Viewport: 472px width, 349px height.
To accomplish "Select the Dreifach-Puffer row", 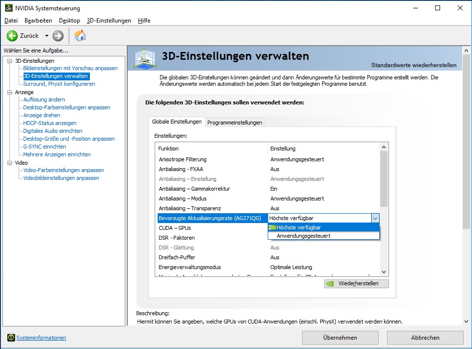I will (268, 257).
